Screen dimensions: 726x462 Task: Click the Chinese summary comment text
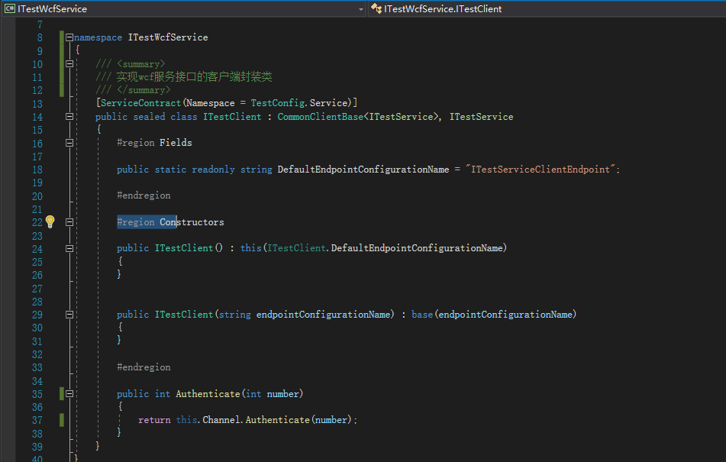(194, 77)
